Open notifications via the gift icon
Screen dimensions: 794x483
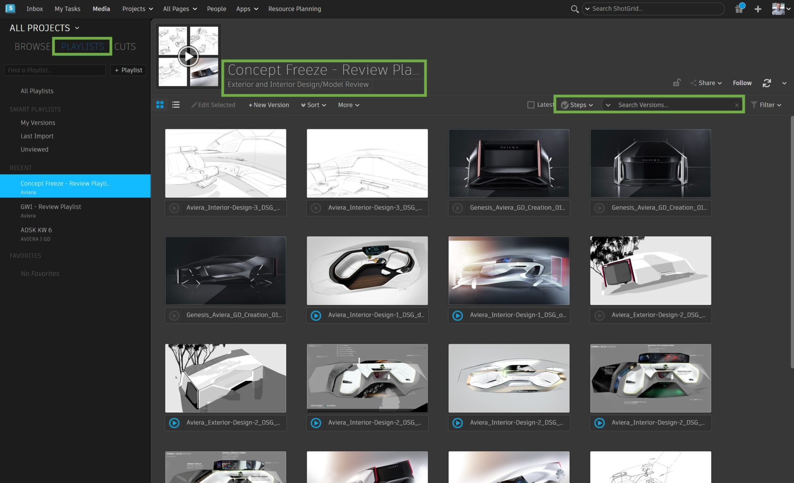739,9
